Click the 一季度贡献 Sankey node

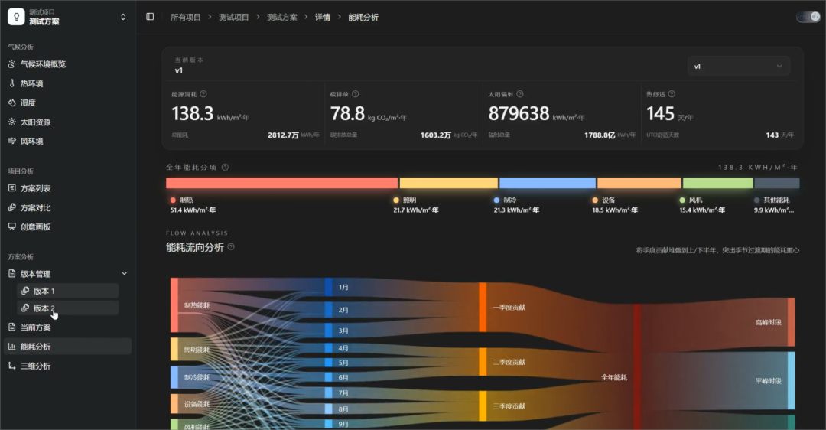(483, 308)
